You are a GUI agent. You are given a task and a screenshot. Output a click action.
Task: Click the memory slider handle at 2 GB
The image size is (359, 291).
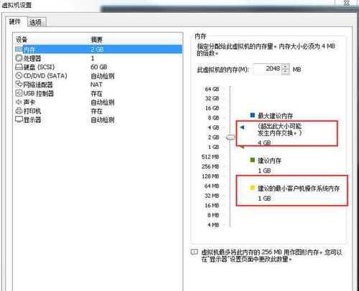point(230,137)
